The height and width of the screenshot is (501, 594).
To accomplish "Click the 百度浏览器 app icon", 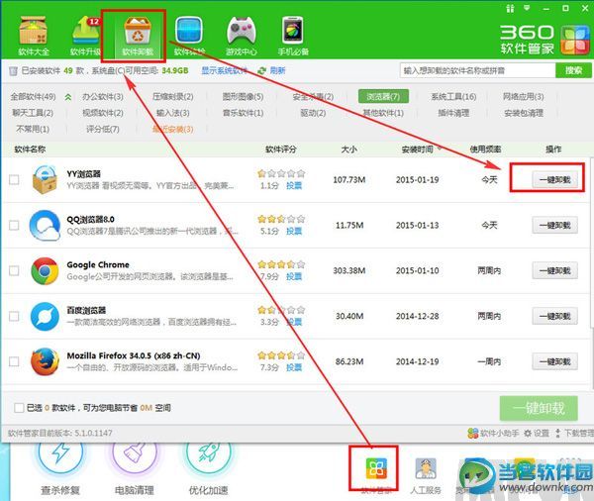I will [45, 316].
